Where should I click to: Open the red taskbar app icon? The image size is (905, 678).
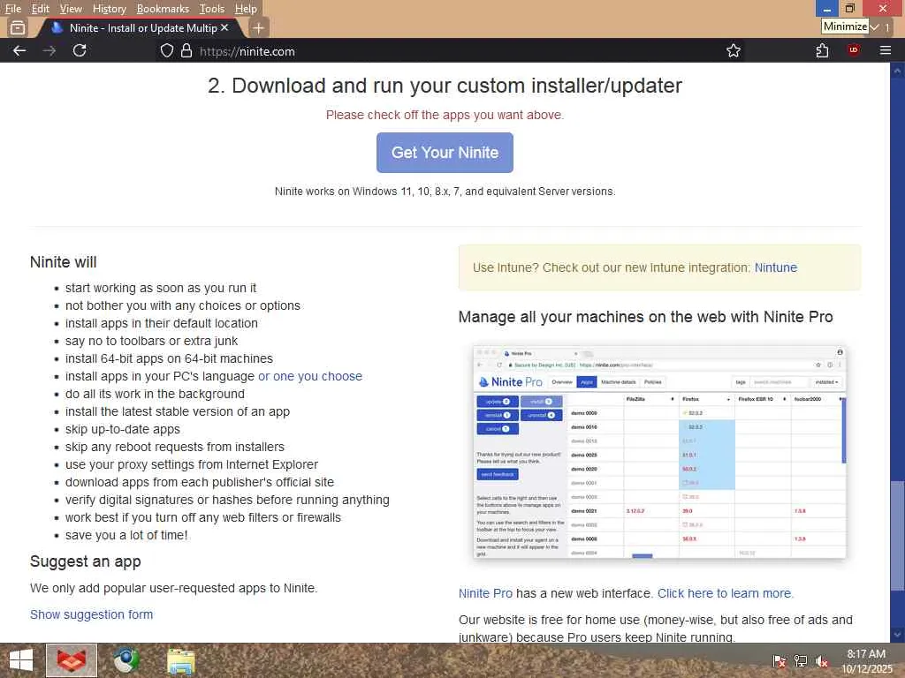tap(72, 660)
